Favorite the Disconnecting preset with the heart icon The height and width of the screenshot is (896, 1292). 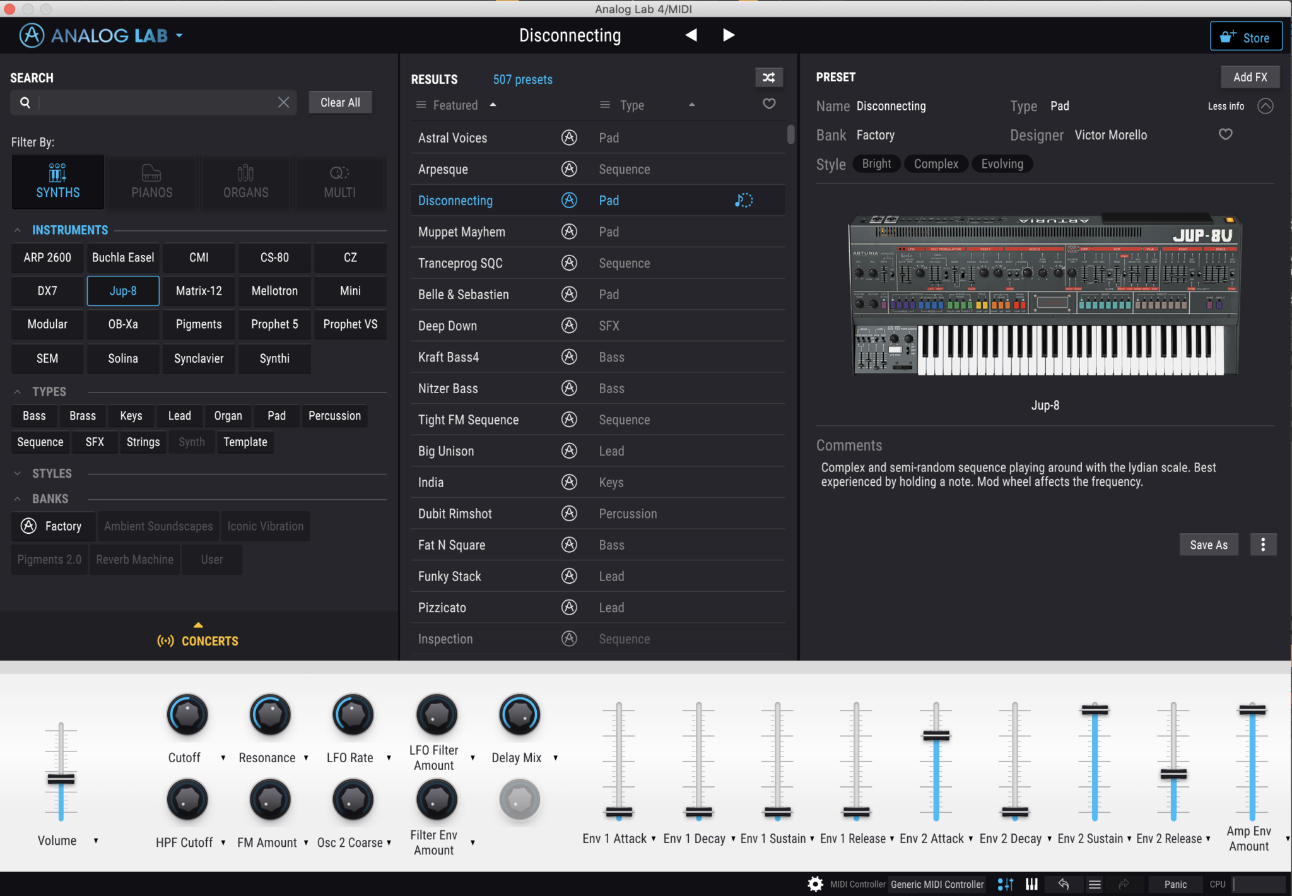1225,134
